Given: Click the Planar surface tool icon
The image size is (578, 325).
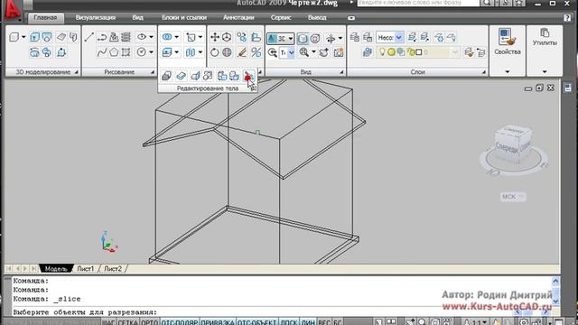Looking at the screenshot, I should (61, 37).
